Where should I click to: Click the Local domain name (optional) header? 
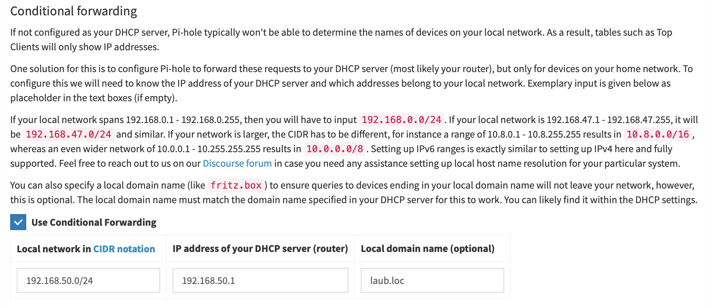pyautogui.click(x=427, y=249)
